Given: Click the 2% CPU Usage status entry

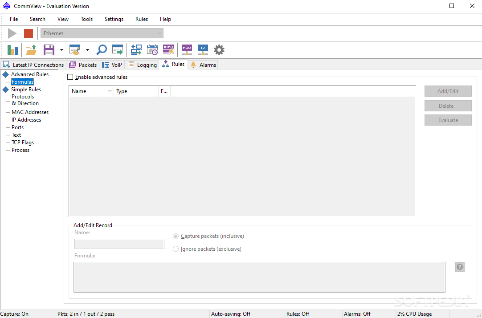Looking at the screenshot, I should [x=414, y=314].
